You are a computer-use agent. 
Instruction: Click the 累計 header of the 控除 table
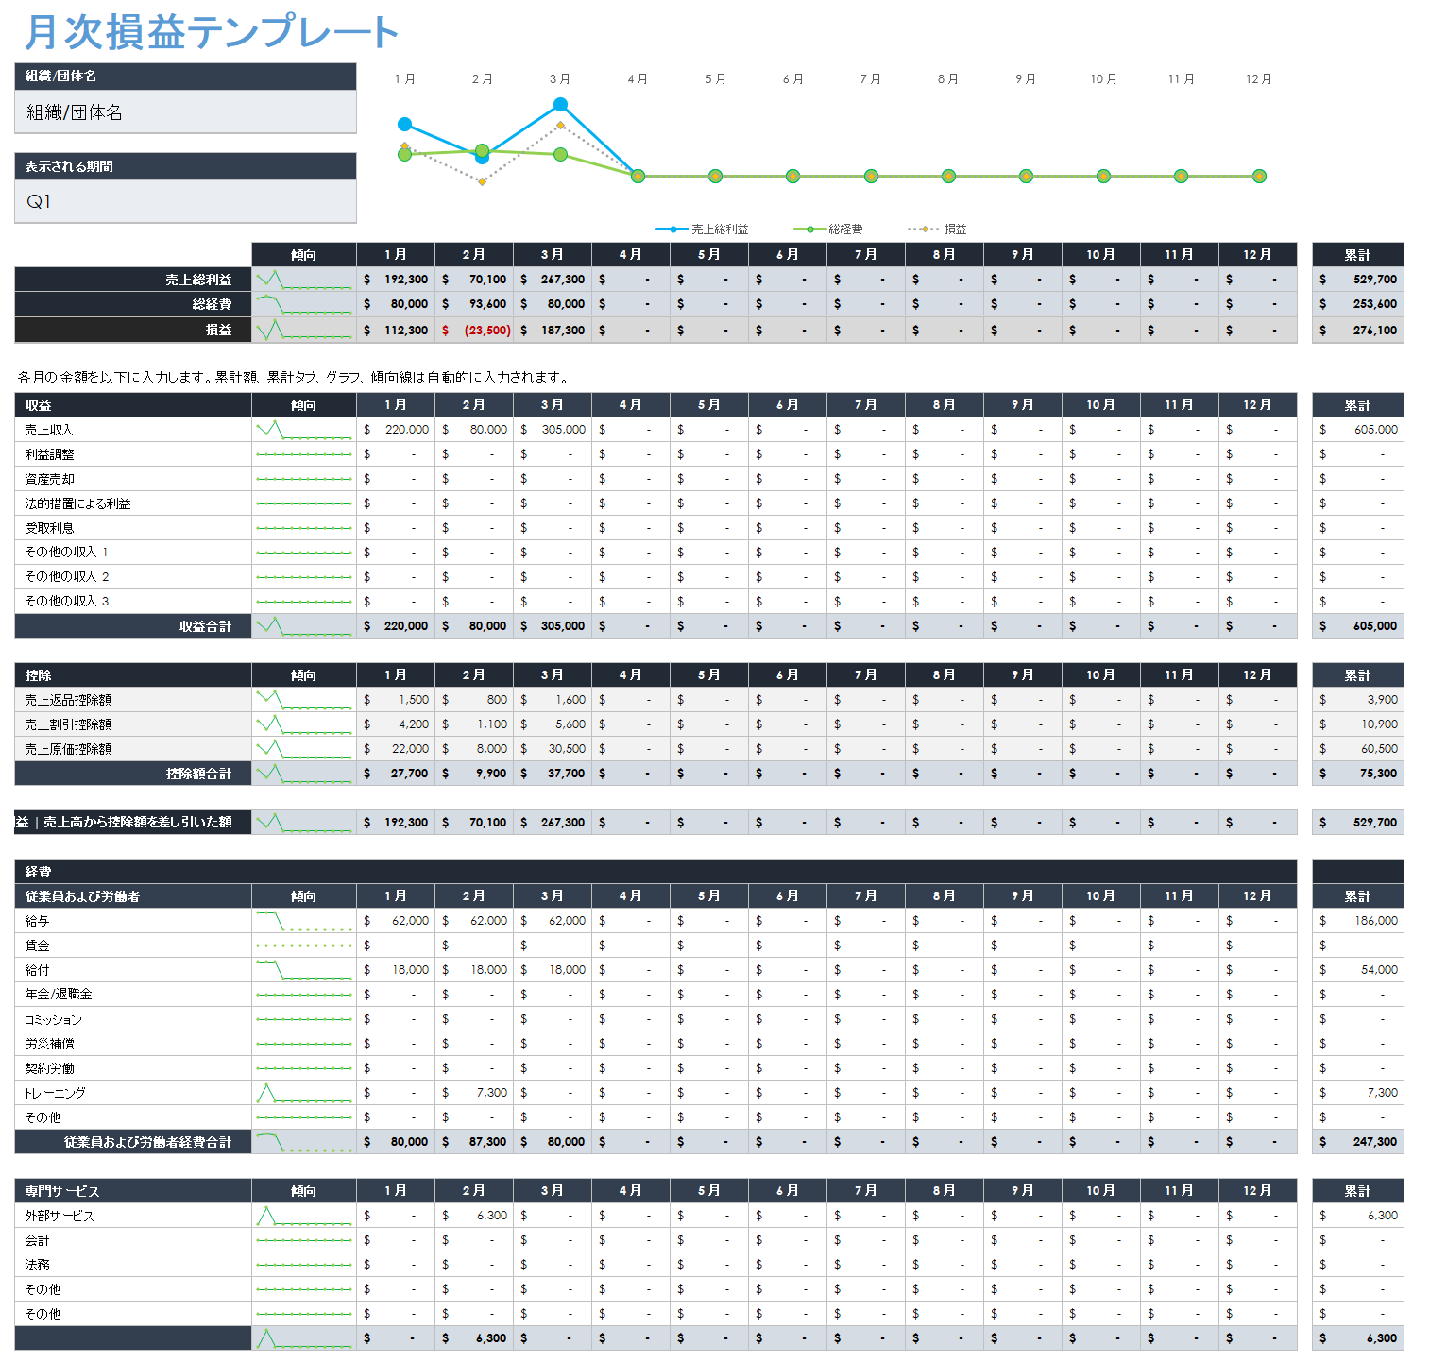tap(1357, 675)
